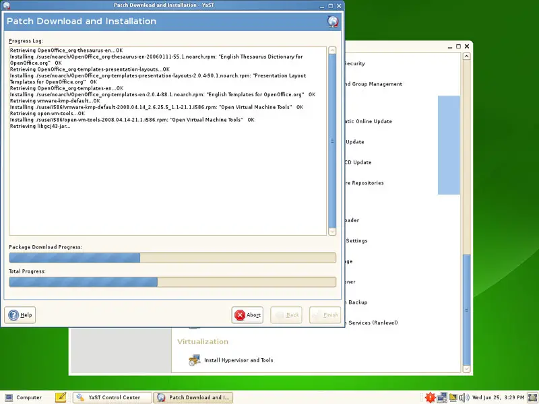Open Install Hypervisor and Tools module
539x404 pixels.
point(239,360)
